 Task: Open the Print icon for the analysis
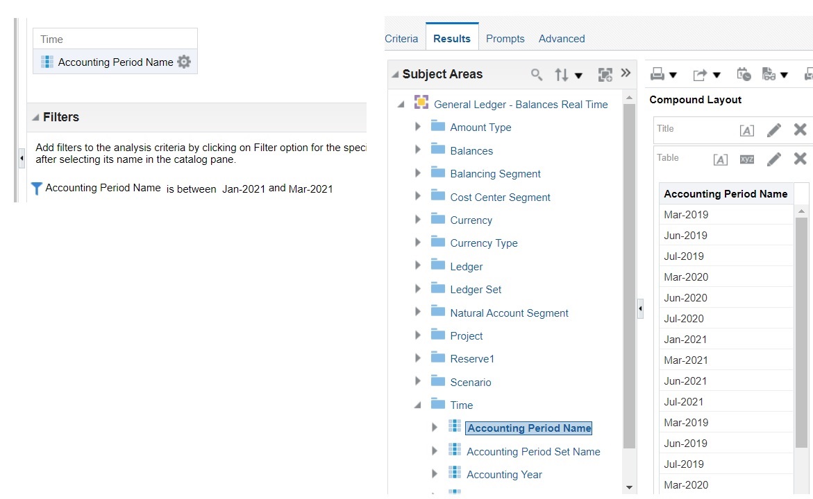pos(658,74)
